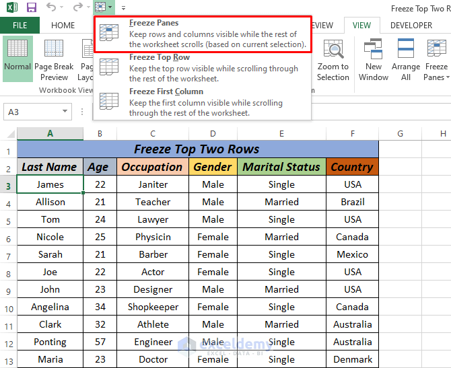Click the 'Country' header cell

pyautogui.click(x=352, y=167)
